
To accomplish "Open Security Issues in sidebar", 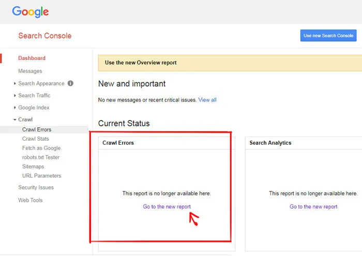I will (x=36, y=187).
